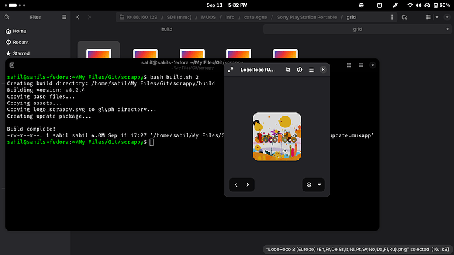Go back in Files navigation
454x255 pixels.
point(78,17)
